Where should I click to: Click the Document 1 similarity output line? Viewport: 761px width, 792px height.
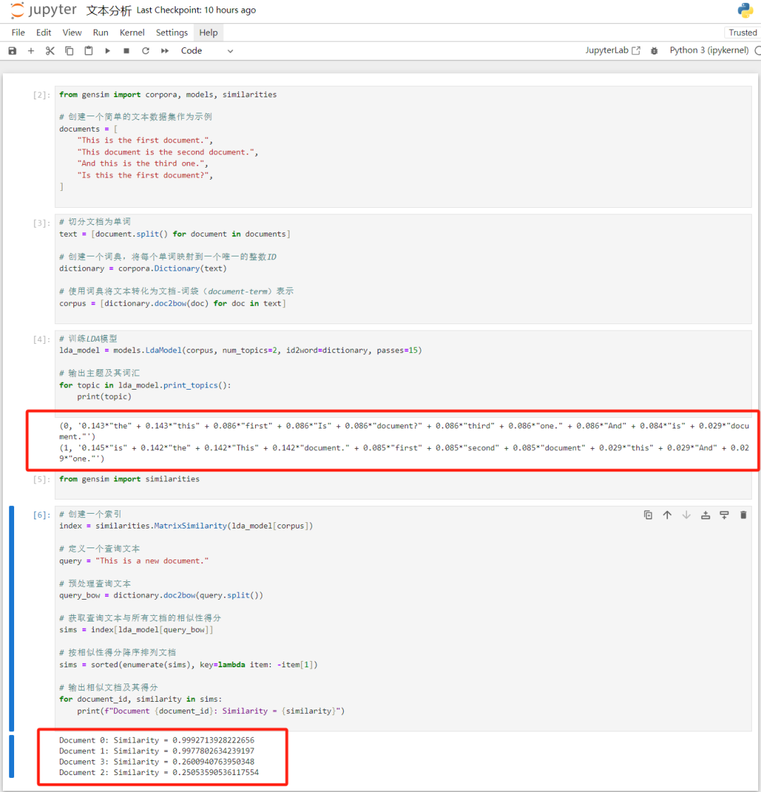157,751
